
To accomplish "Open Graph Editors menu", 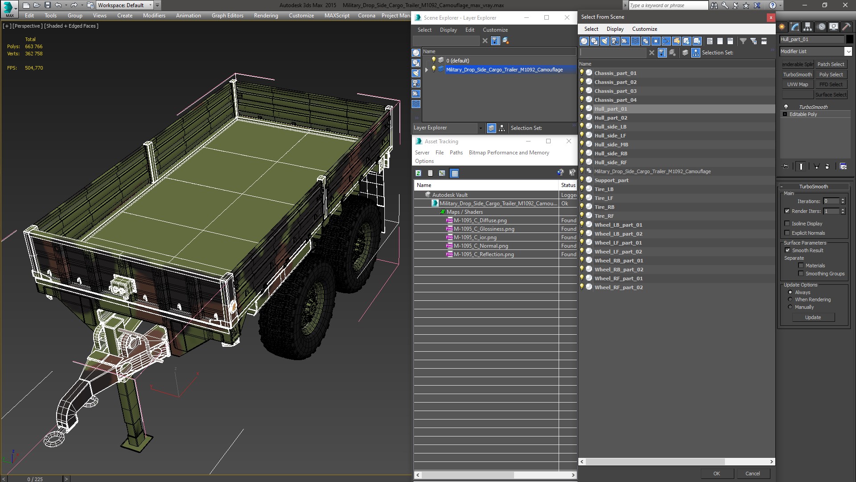I will click(x=227, y=16).
